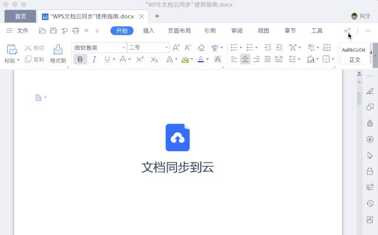Open the history/backup clock sidebar icon
Image resolution: width=378 pixels, height=235 pixels.
[370, 204]
